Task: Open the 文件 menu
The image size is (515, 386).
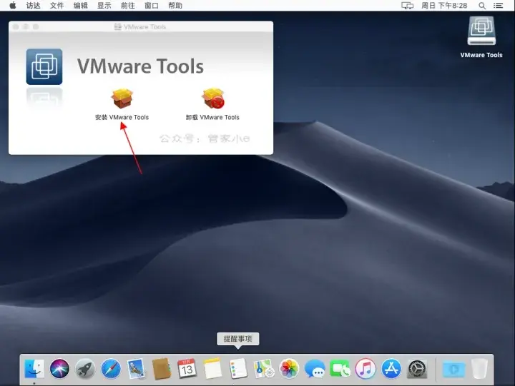Action: (57, 6)
